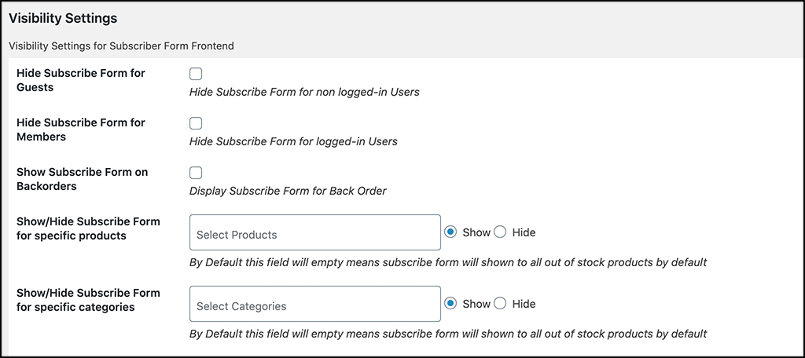Enable Hide Subscribe Form for Guests checkbox
The image size is (805, 358).
tap(196, 74)
